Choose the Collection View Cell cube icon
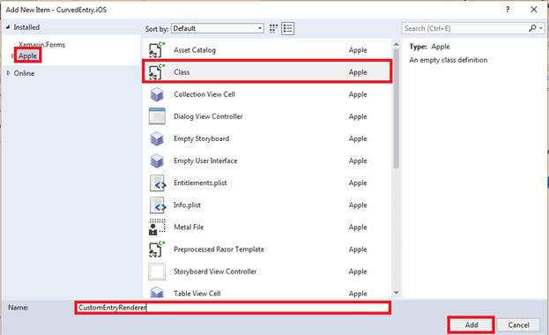549x335 pixels. (157, 94)
